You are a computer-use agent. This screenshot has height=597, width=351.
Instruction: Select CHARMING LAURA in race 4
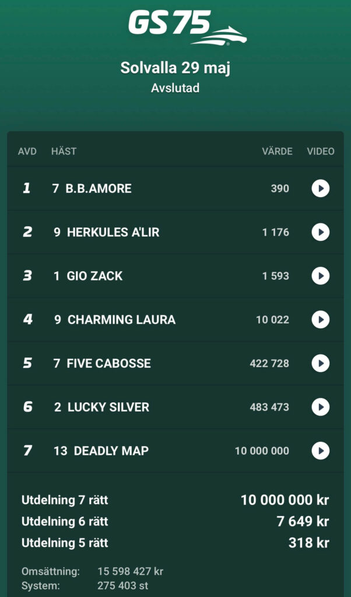pos(175,320)
